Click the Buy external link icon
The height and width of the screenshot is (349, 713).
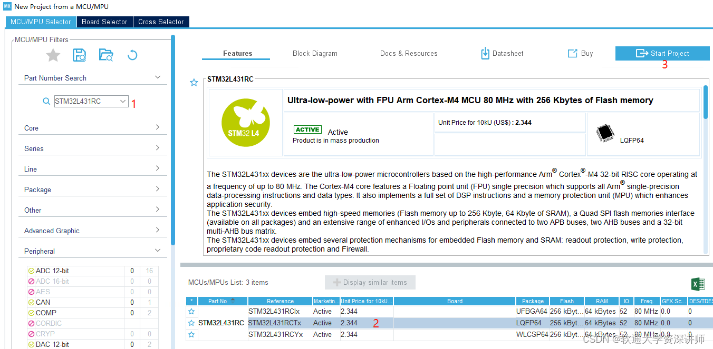click(x=572, y=53)
